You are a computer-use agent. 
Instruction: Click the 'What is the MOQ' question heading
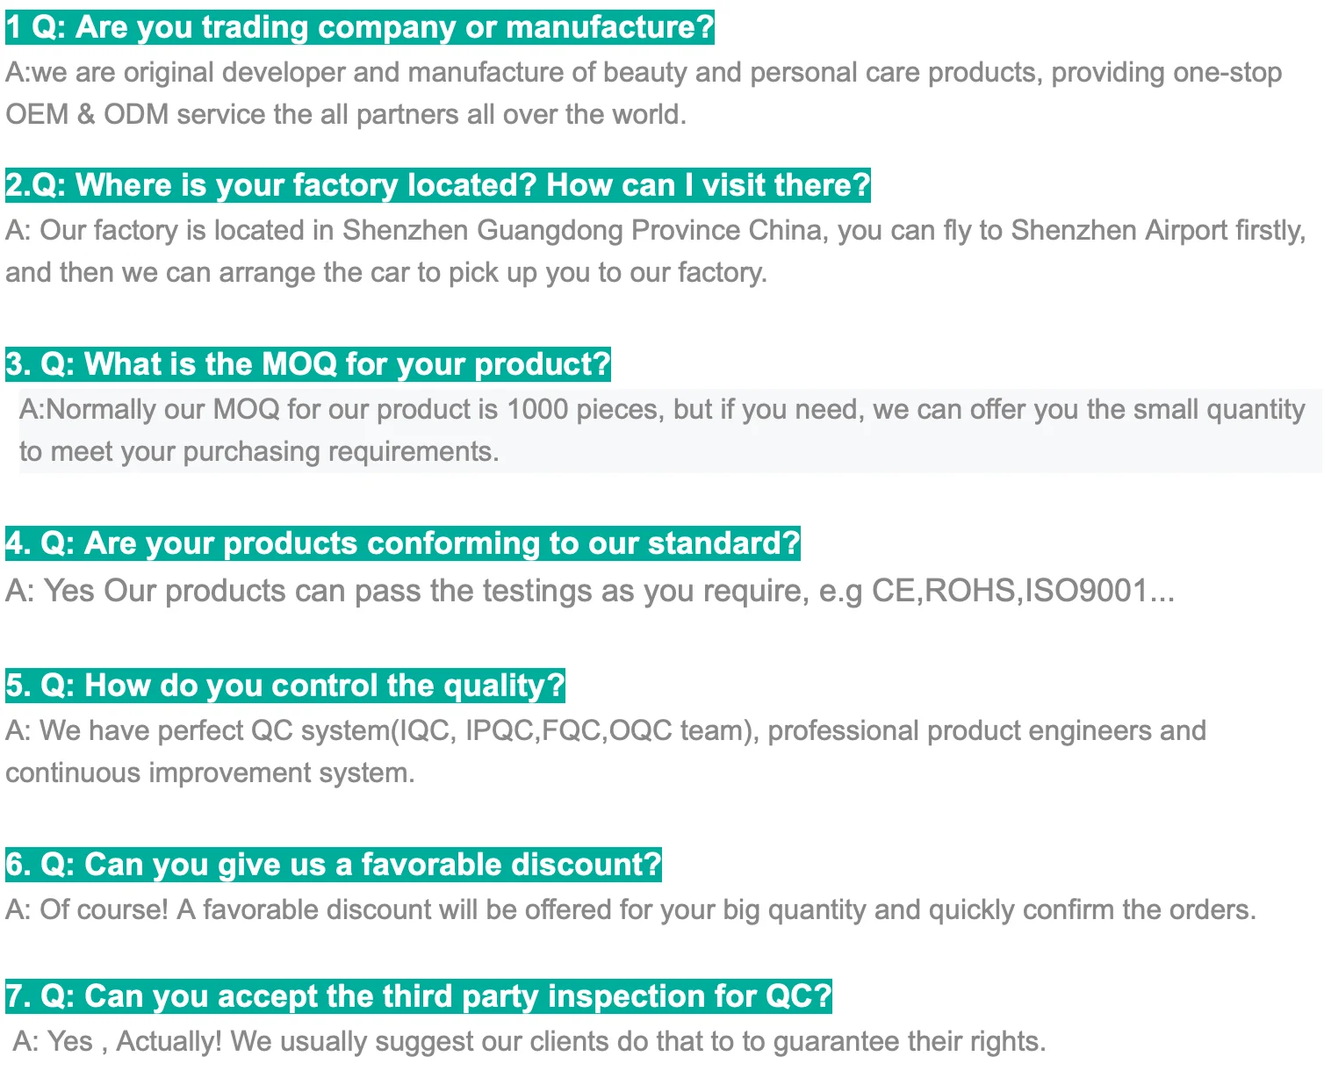pos(308,364)
